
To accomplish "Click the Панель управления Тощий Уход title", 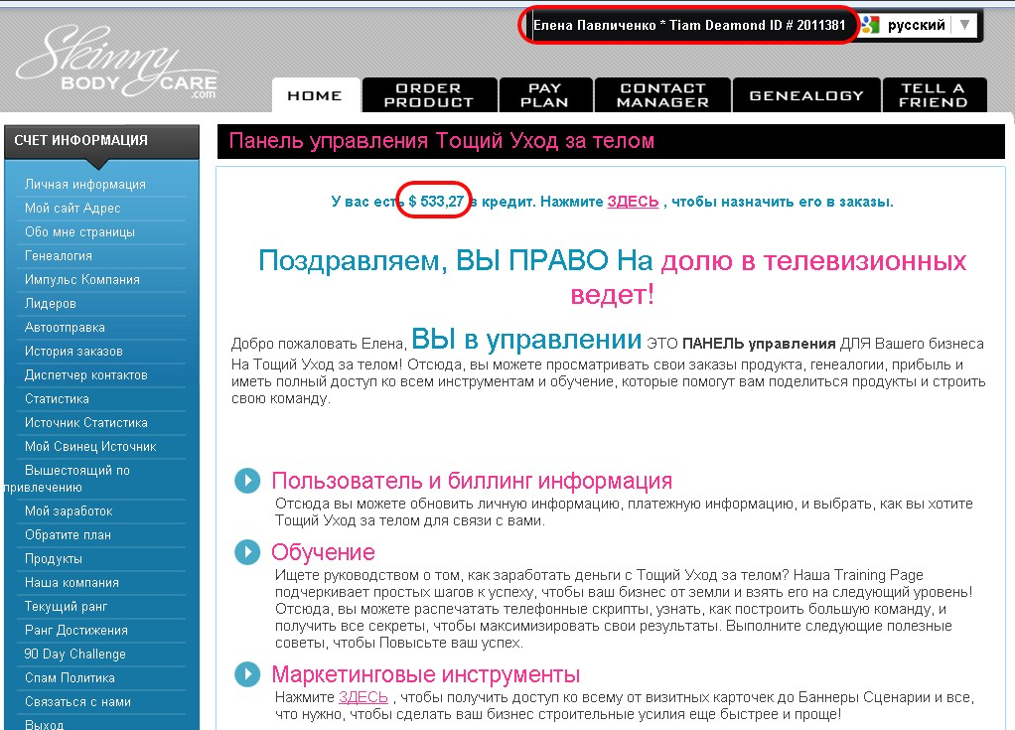I will tap(442, 140).
